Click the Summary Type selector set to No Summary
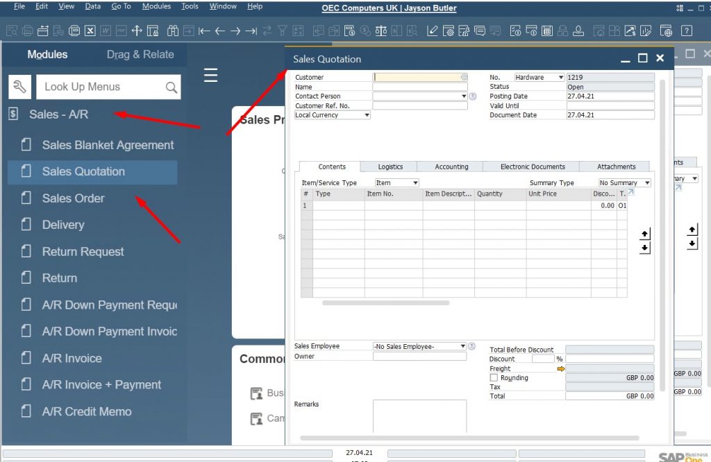The height and width of the screenshot is (462, 711). point(623,182)
